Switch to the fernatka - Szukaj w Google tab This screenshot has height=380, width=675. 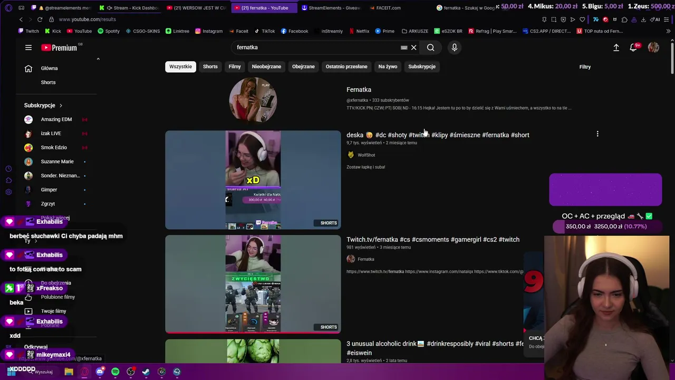pyautogui.click(x=465, y=8)
